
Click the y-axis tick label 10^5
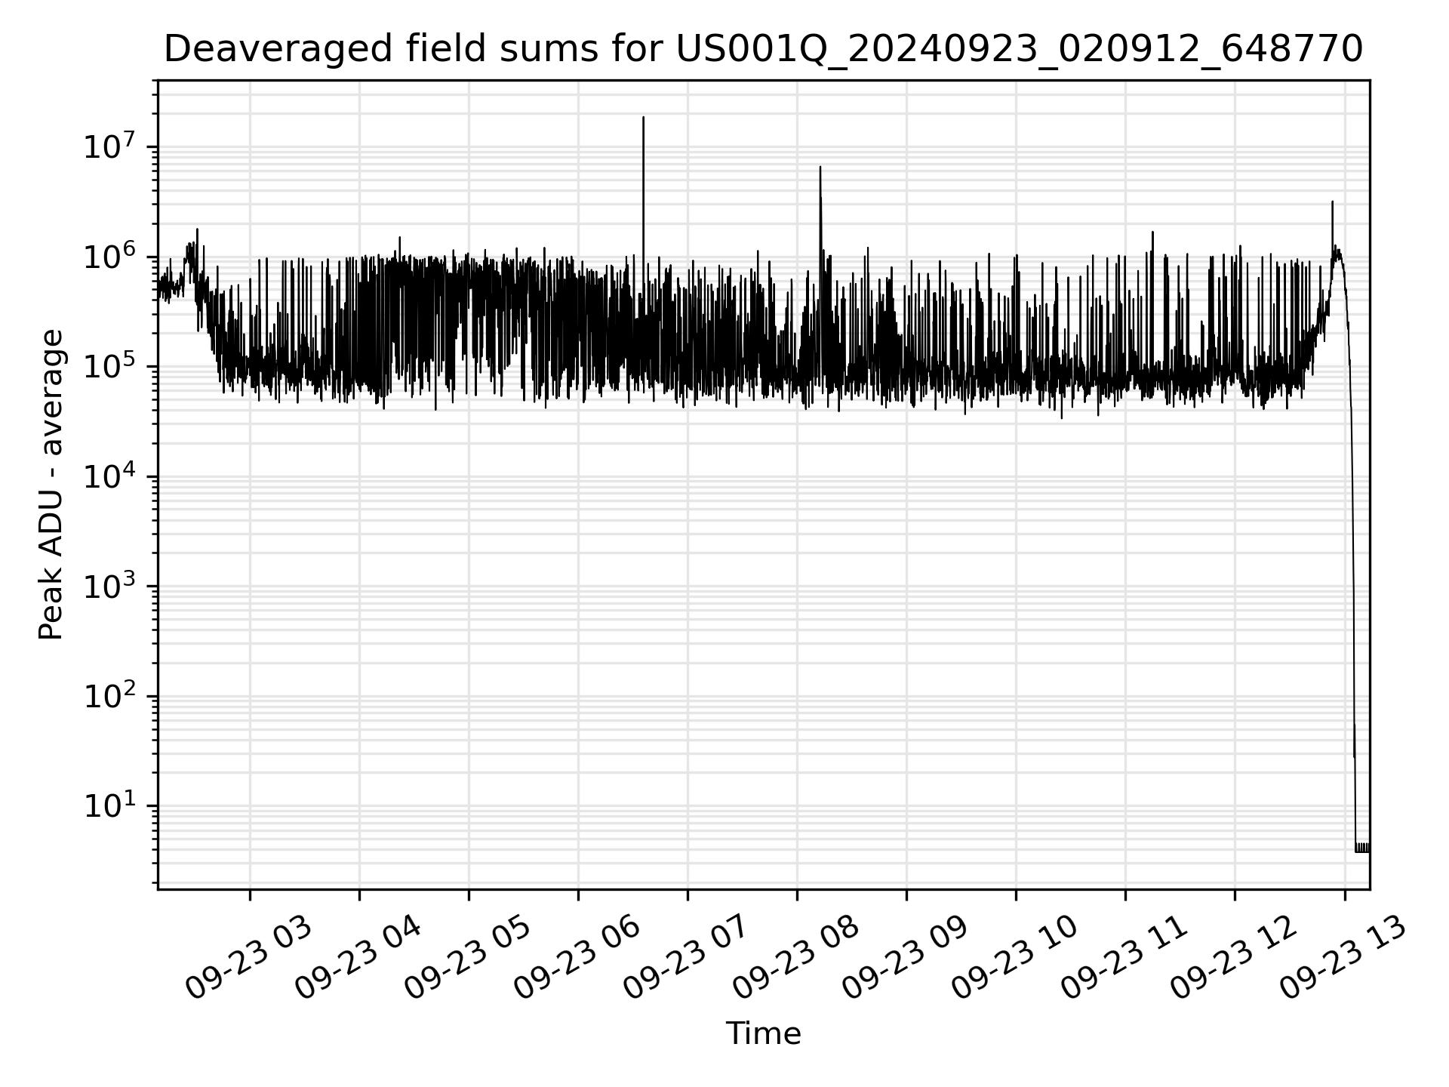pyautogui.click(x=109, y=365)
